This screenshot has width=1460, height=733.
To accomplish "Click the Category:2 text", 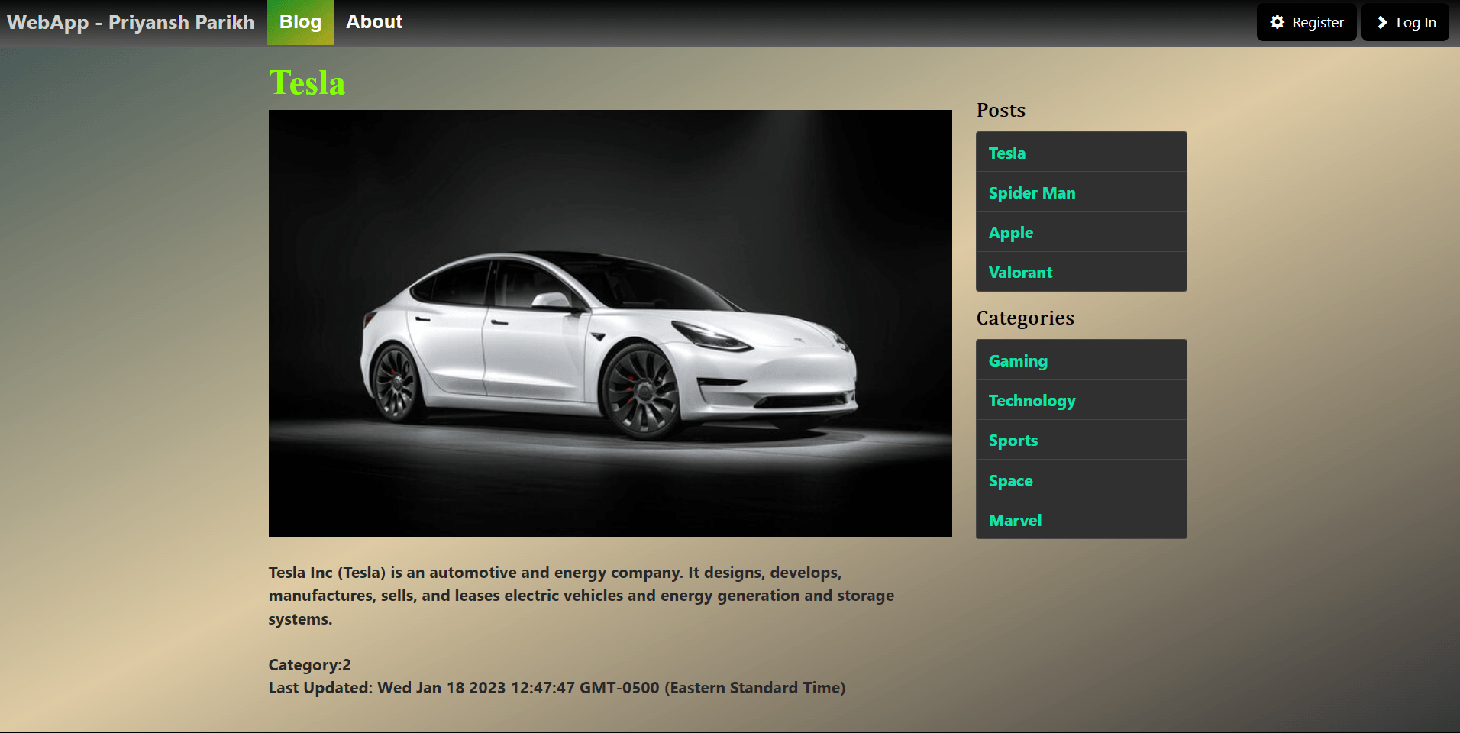I will point(309,665).
